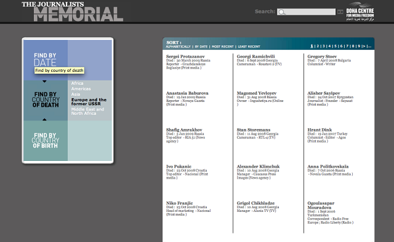Click the search submit arrow button
This screenshot has height=242, width=394.
click(x=340, y=12)
